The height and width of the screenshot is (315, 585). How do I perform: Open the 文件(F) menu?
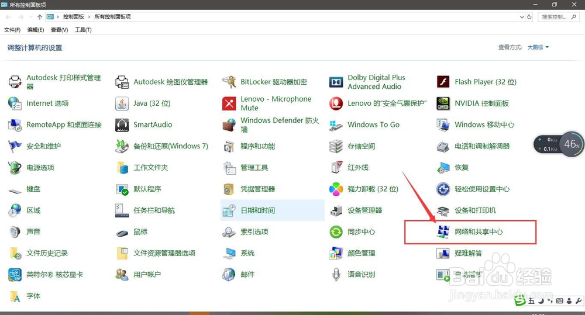[x=12, y=30]
